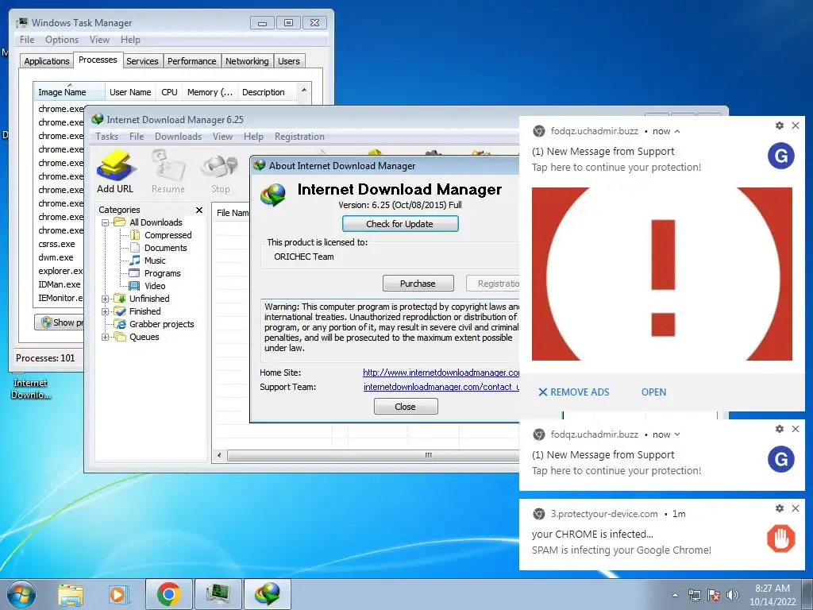
Task: Switch to Chrome from taskbar
Action: click(x=168, y=594)
